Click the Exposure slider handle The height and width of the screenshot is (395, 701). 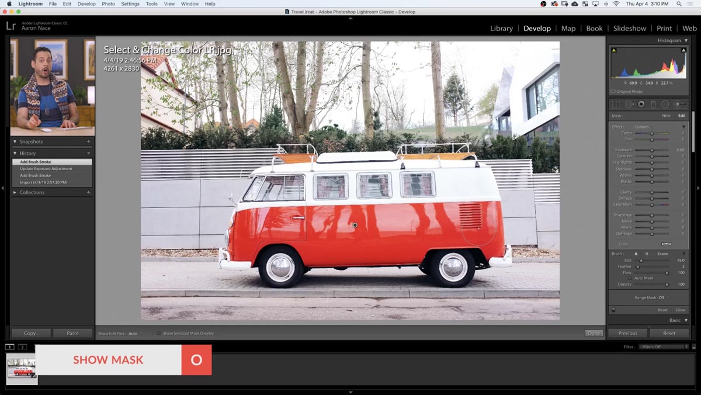[651, 150]
